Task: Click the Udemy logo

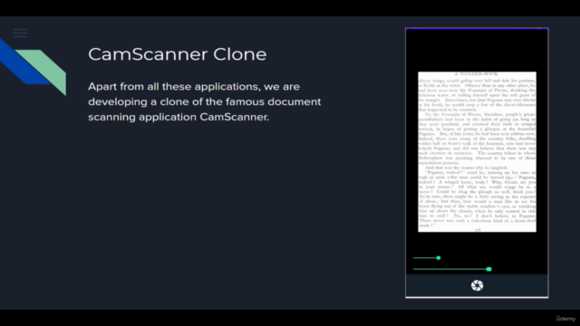Action: (x=565, y=318)
